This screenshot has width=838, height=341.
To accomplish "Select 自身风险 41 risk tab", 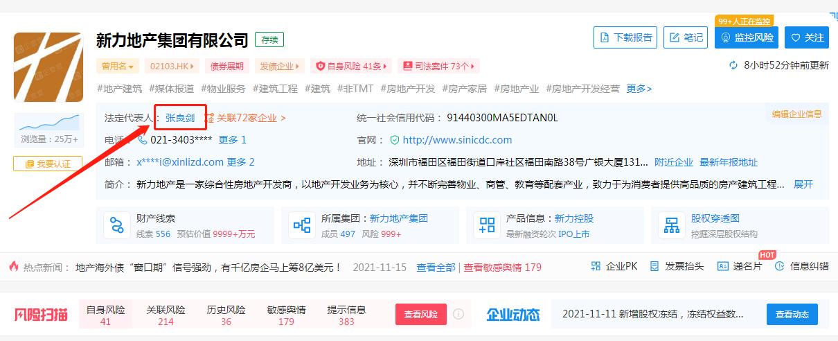I will [105, 315].
